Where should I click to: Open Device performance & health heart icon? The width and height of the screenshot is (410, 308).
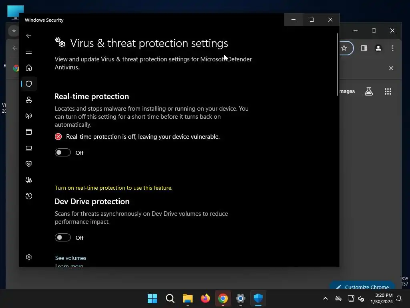tap(29, 164)
